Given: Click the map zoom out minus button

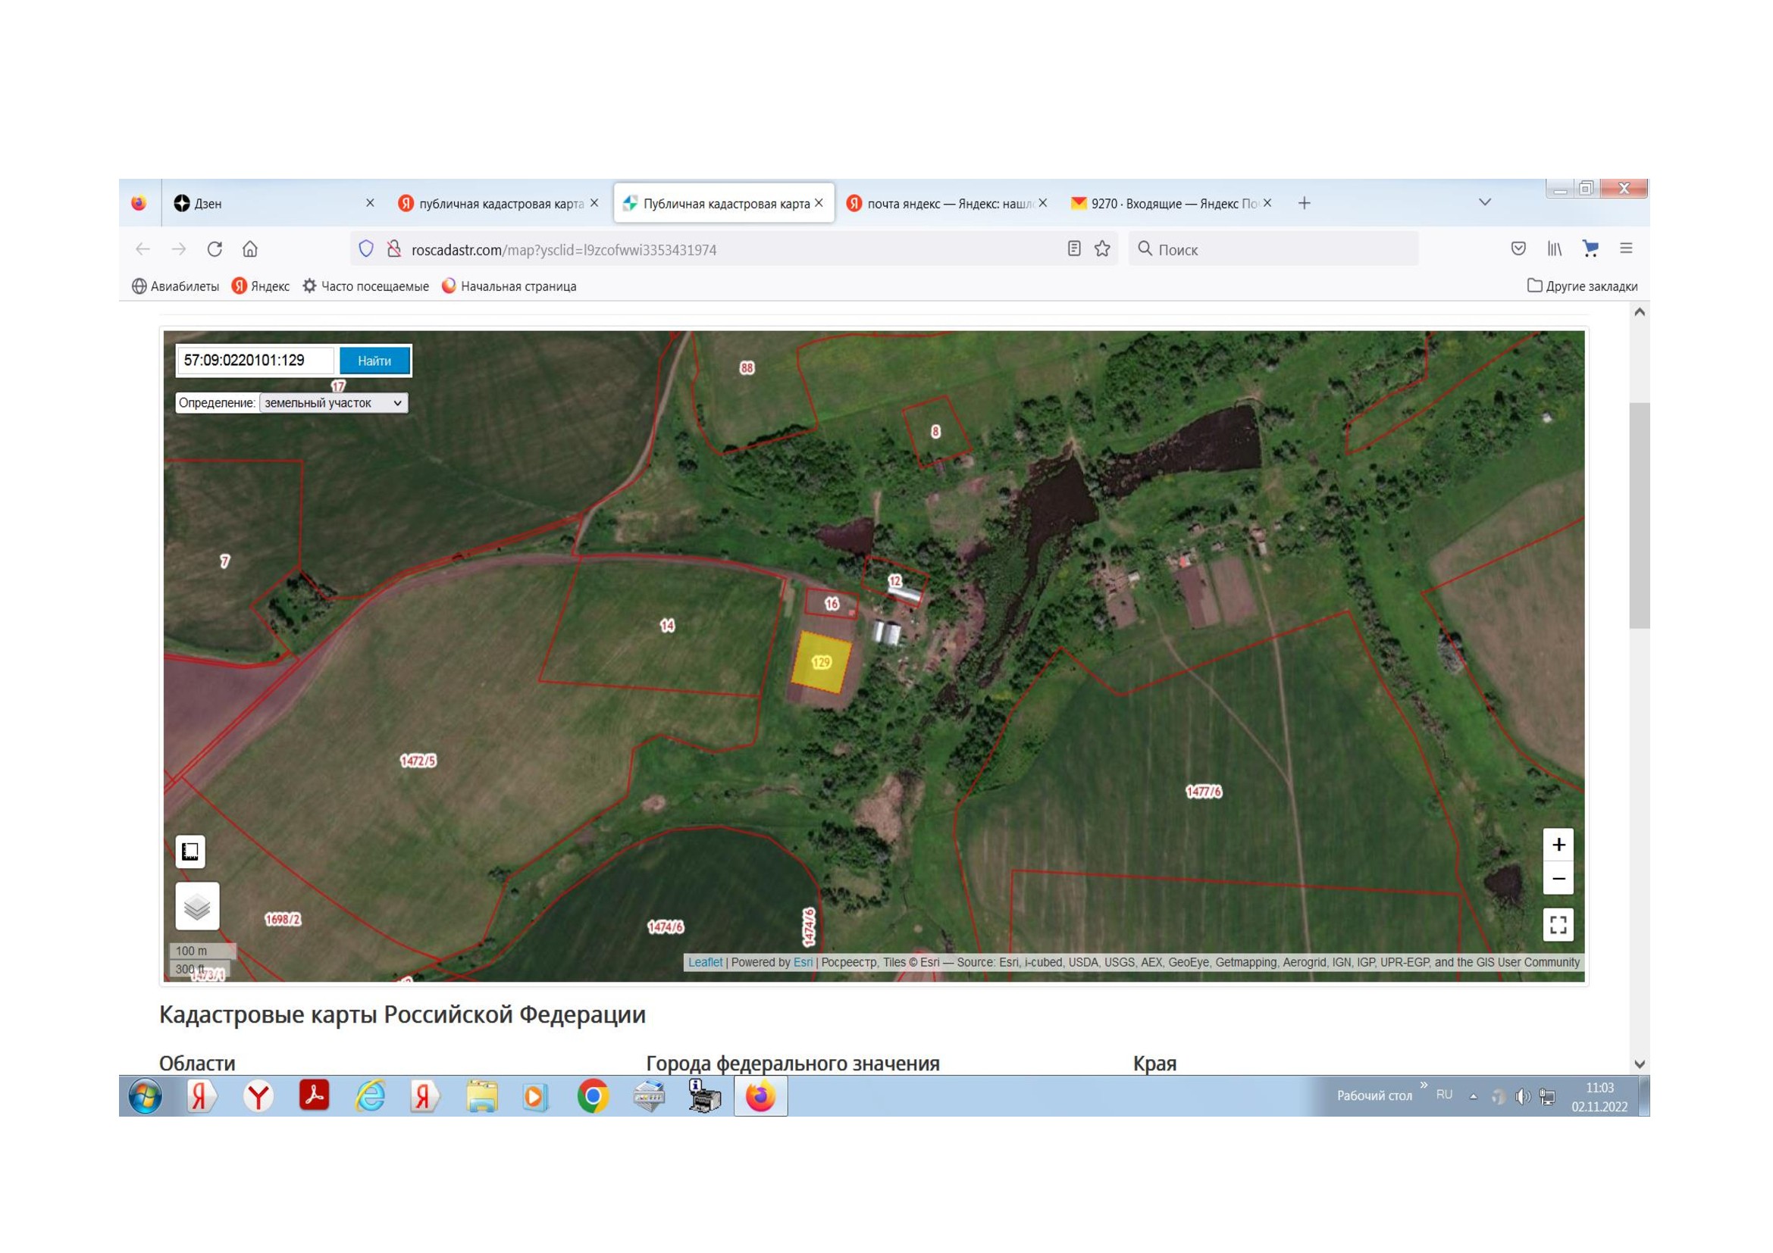Looking at the screenshot, I should pos(1558,879).
